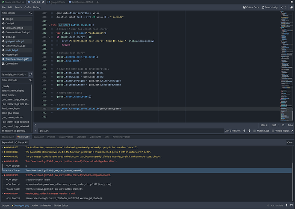Collapse the version_get_shader null error

[3, 194]
